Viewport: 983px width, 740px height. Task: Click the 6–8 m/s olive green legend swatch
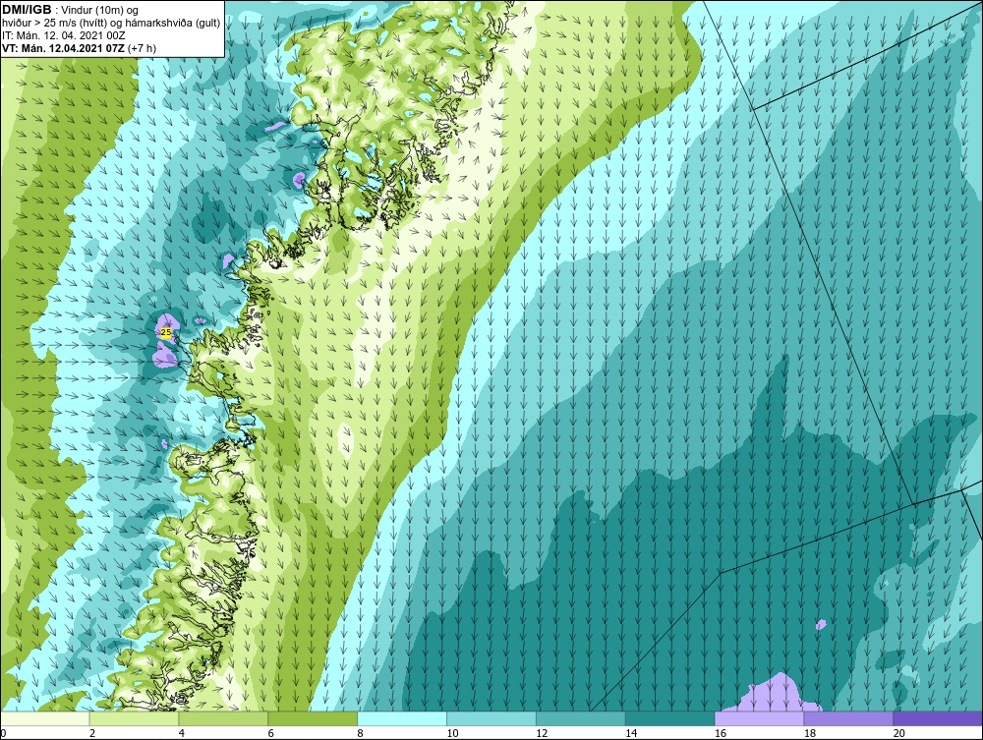point(313,718)
